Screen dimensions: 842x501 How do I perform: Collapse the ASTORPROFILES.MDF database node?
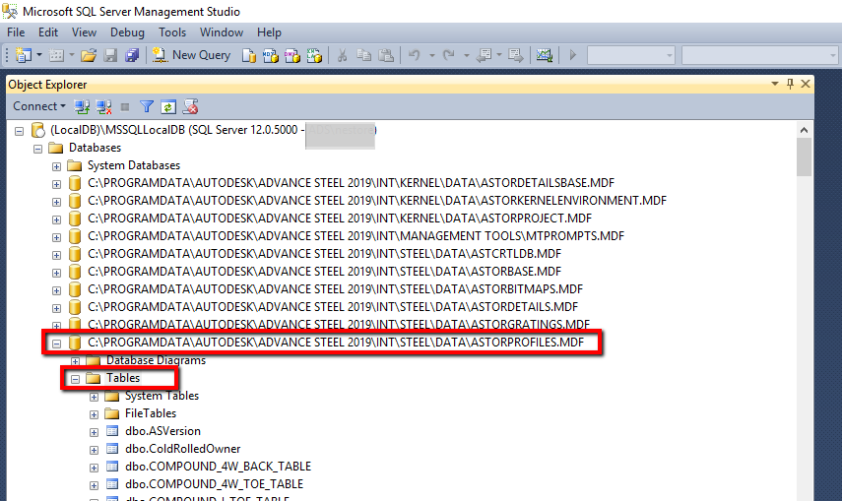click(x=56, y=344)
